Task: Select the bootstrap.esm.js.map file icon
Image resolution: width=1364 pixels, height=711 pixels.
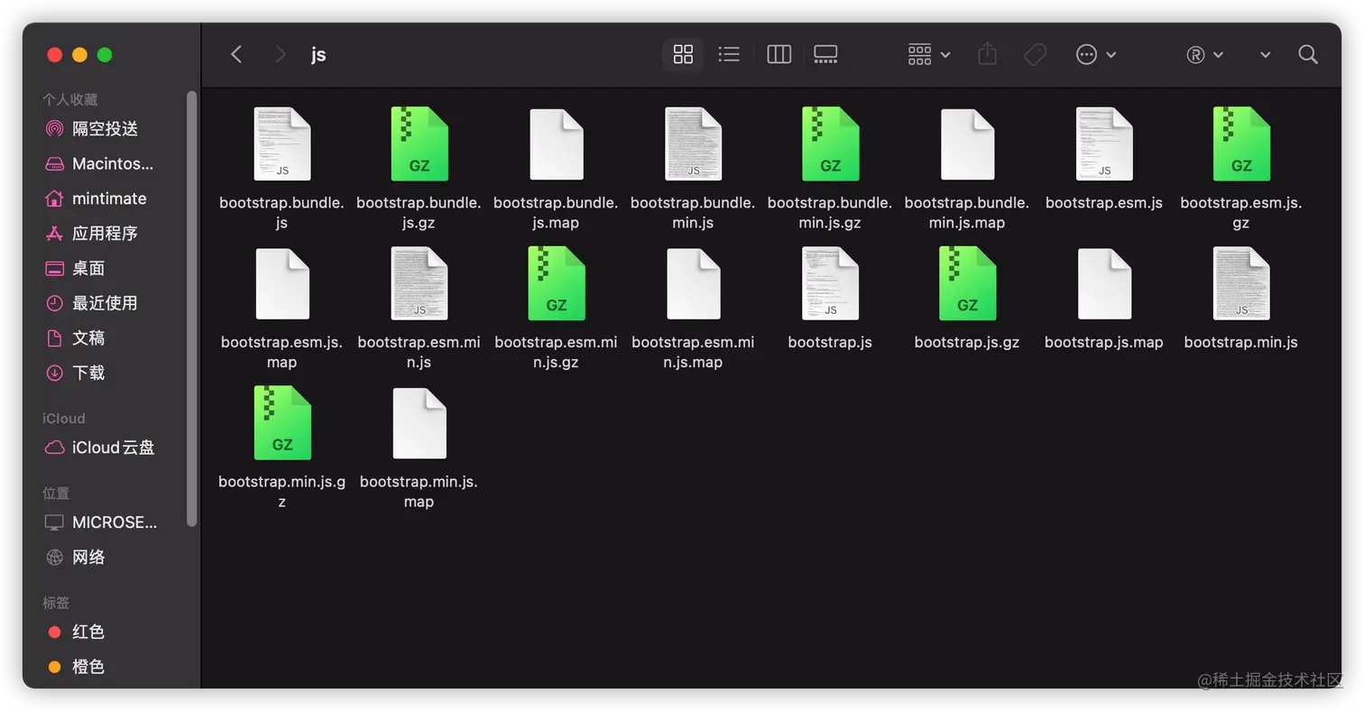Action: 282,284
